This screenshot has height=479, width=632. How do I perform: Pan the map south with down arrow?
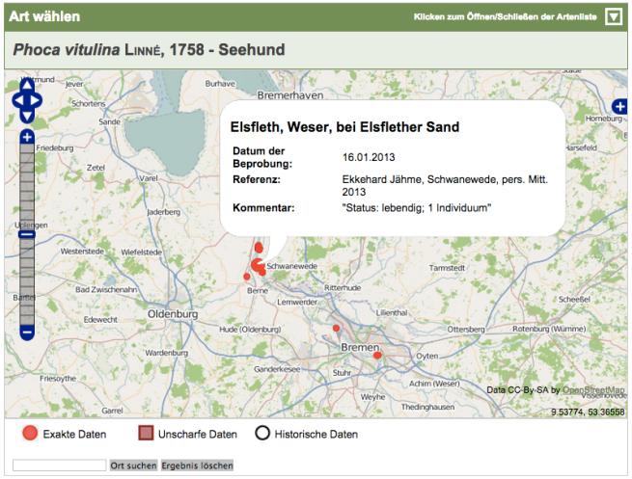point(26,112)
